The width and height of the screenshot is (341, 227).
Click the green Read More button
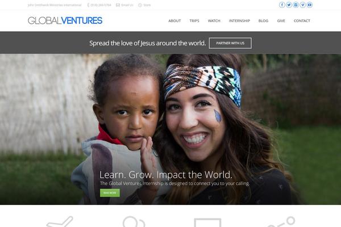(110, 193)
